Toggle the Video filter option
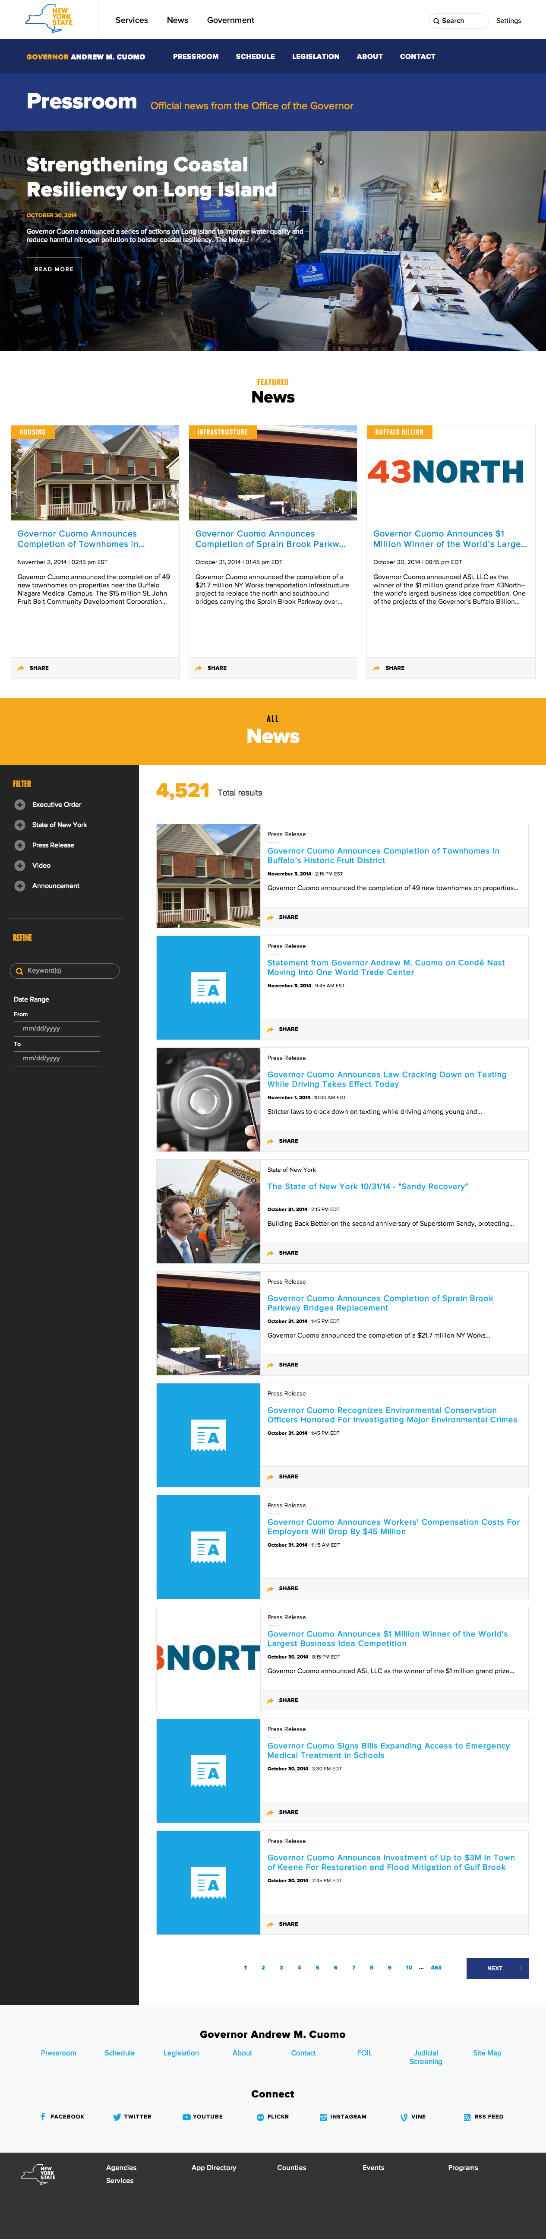The width and height of the screenshot is (546, 2239). click(20, 866)
